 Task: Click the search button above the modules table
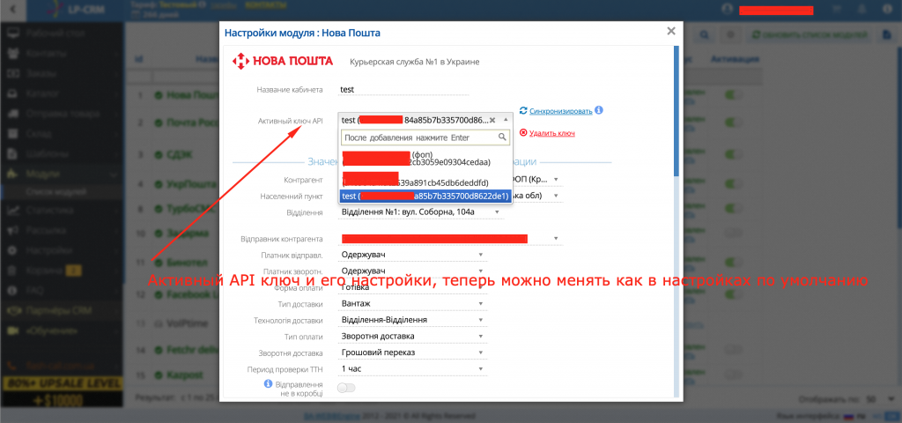(x=704, y=35)
